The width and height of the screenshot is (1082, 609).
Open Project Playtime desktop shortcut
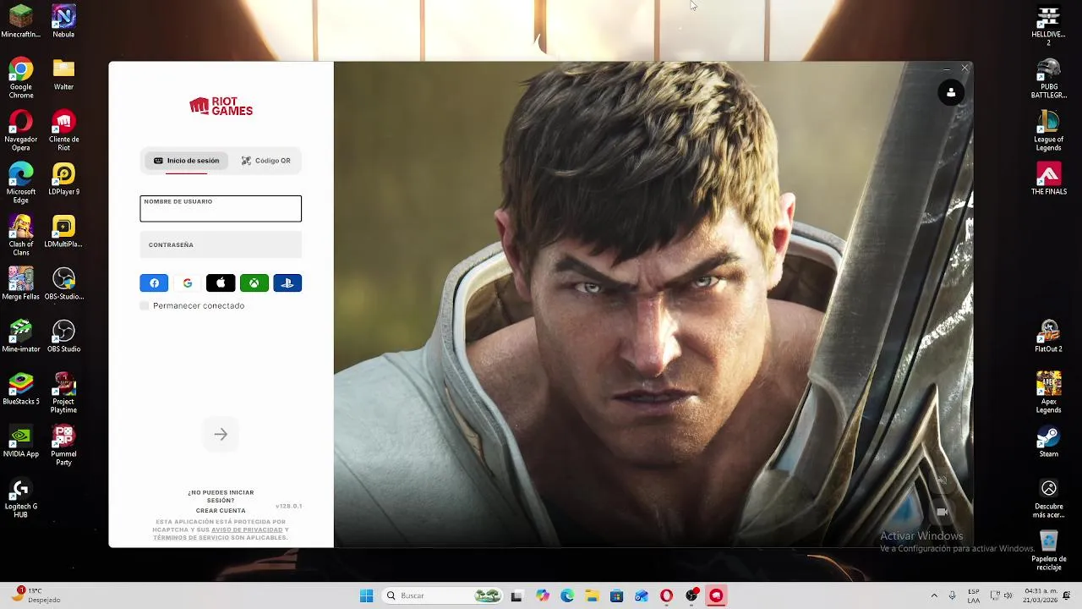click(63, 393)
